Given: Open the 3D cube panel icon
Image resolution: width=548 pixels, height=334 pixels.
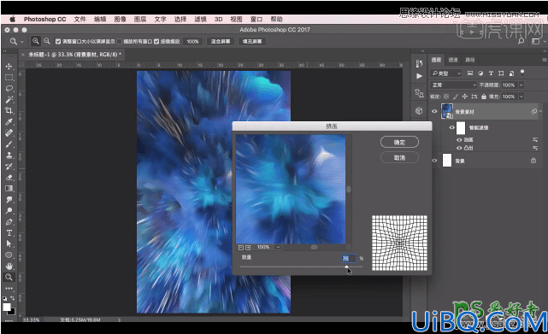Looking at the screenshot, I should (419, 111).
